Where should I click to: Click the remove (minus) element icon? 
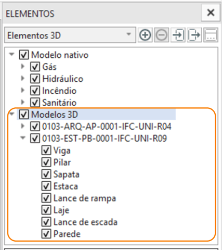[162, 35]
